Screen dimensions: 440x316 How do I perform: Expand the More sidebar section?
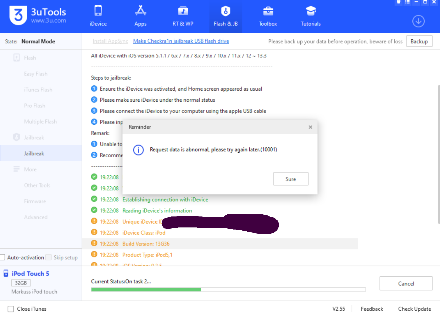click(x=30, y=169)
